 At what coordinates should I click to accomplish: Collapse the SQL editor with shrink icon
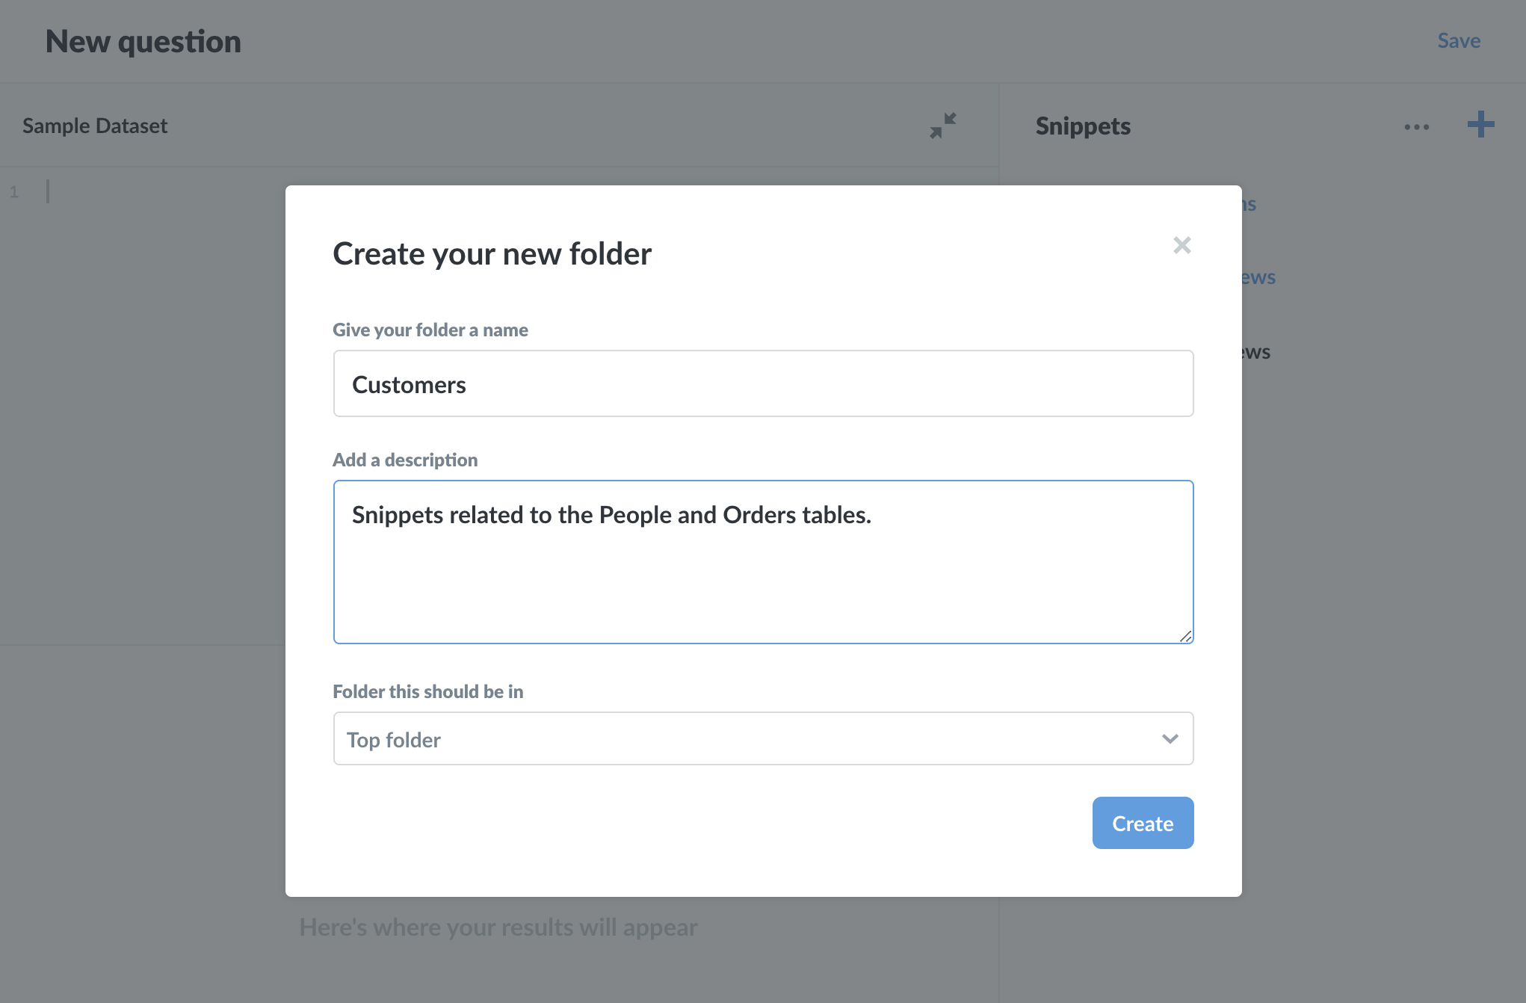(942, 126)
